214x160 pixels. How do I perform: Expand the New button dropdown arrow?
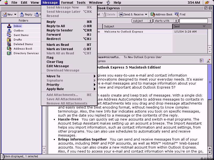(x=15, y=14)
